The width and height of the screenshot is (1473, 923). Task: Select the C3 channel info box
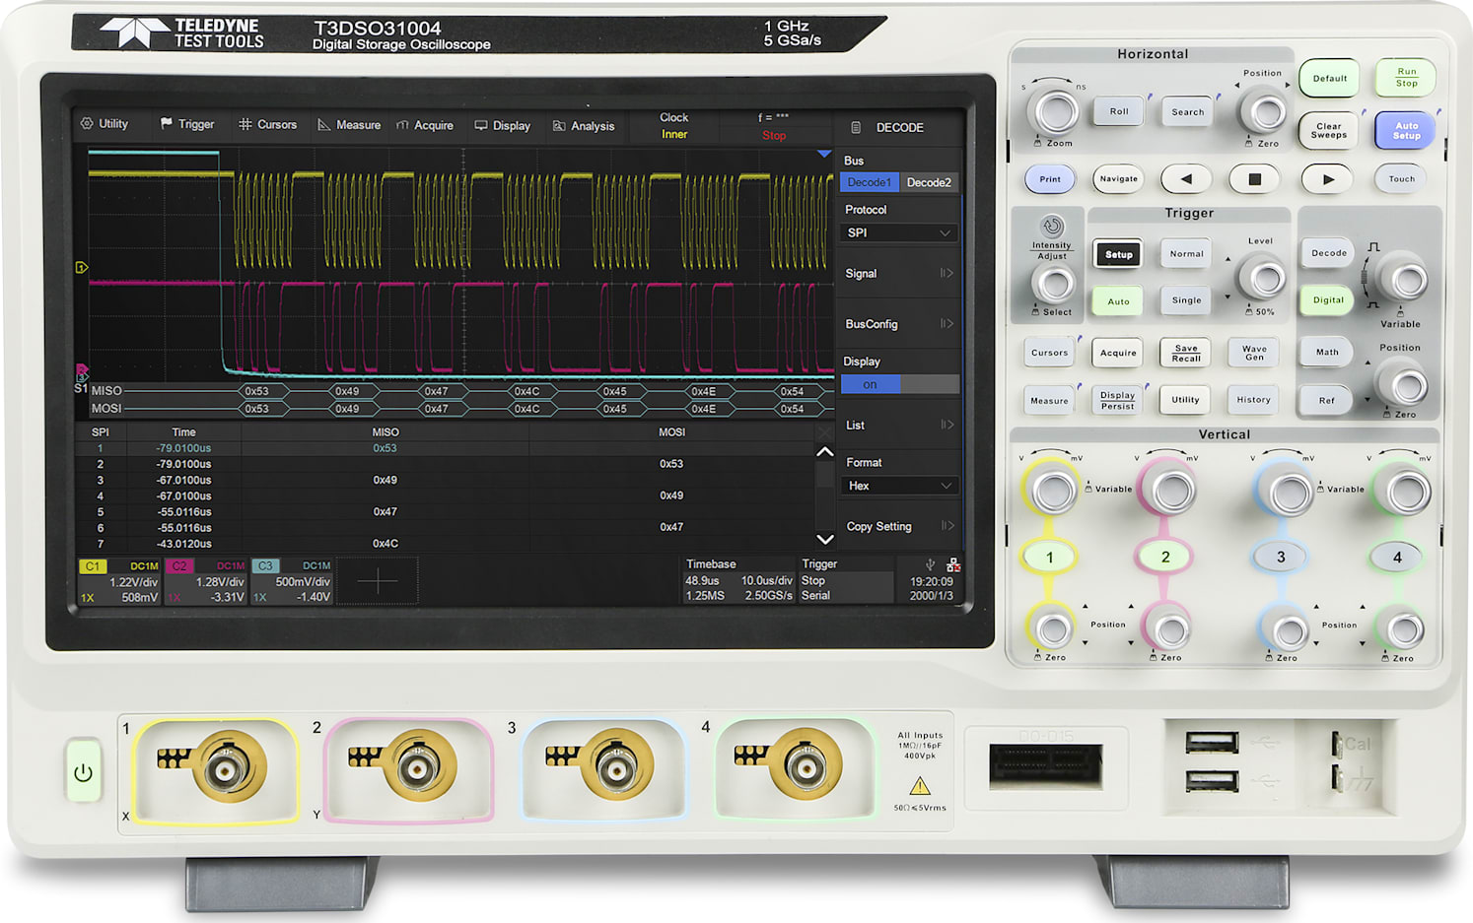(292, 581)
